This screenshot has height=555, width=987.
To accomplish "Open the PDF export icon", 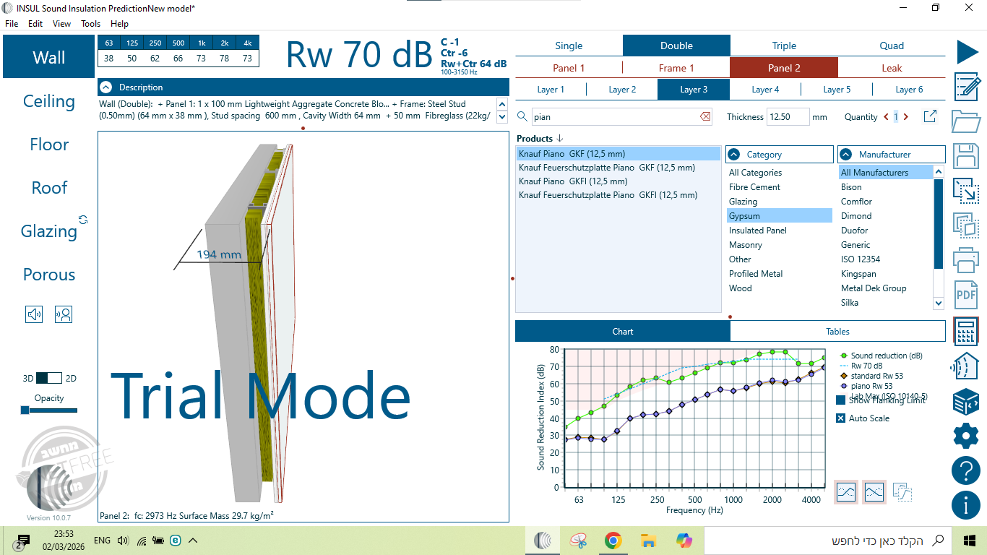I will (x=966, y=295).
